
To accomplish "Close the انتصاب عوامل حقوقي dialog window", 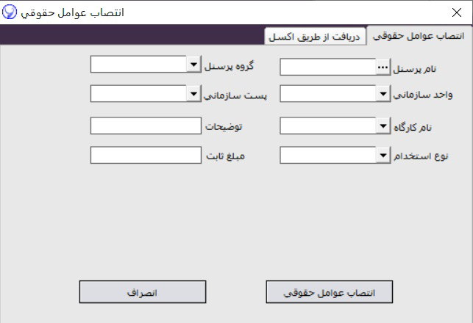I will click(x=455, y=12).
